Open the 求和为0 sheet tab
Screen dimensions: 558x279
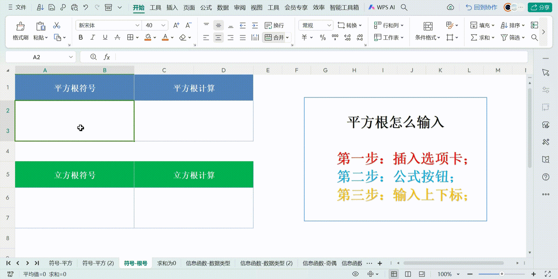point(167,263)
